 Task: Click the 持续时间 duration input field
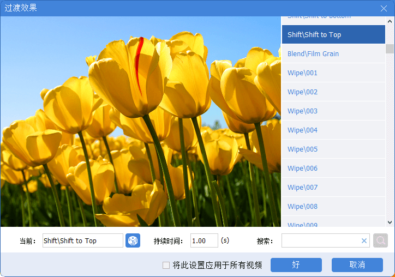(x=204, y=240)
